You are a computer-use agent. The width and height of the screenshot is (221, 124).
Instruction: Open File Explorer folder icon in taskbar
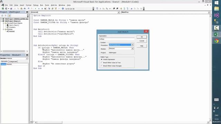[217, 9]
